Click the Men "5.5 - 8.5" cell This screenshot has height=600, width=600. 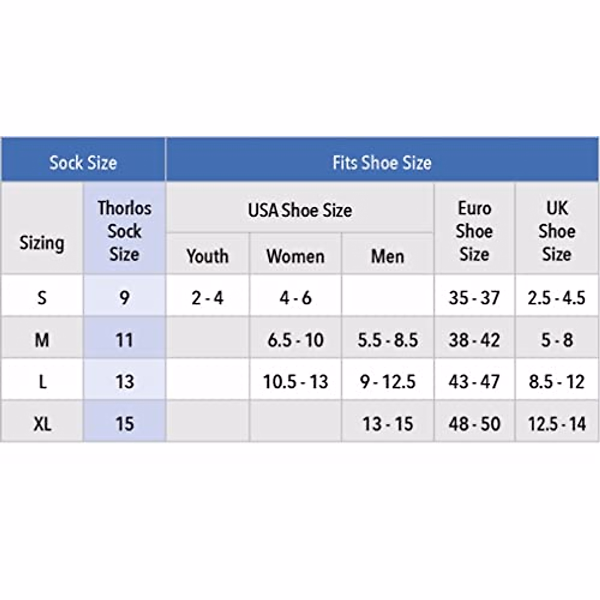tap(387, 340)
